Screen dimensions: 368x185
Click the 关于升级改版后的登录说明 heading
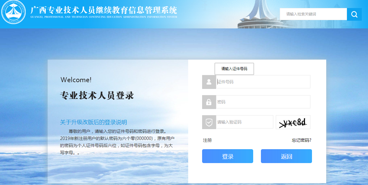(x=93, y=122)
